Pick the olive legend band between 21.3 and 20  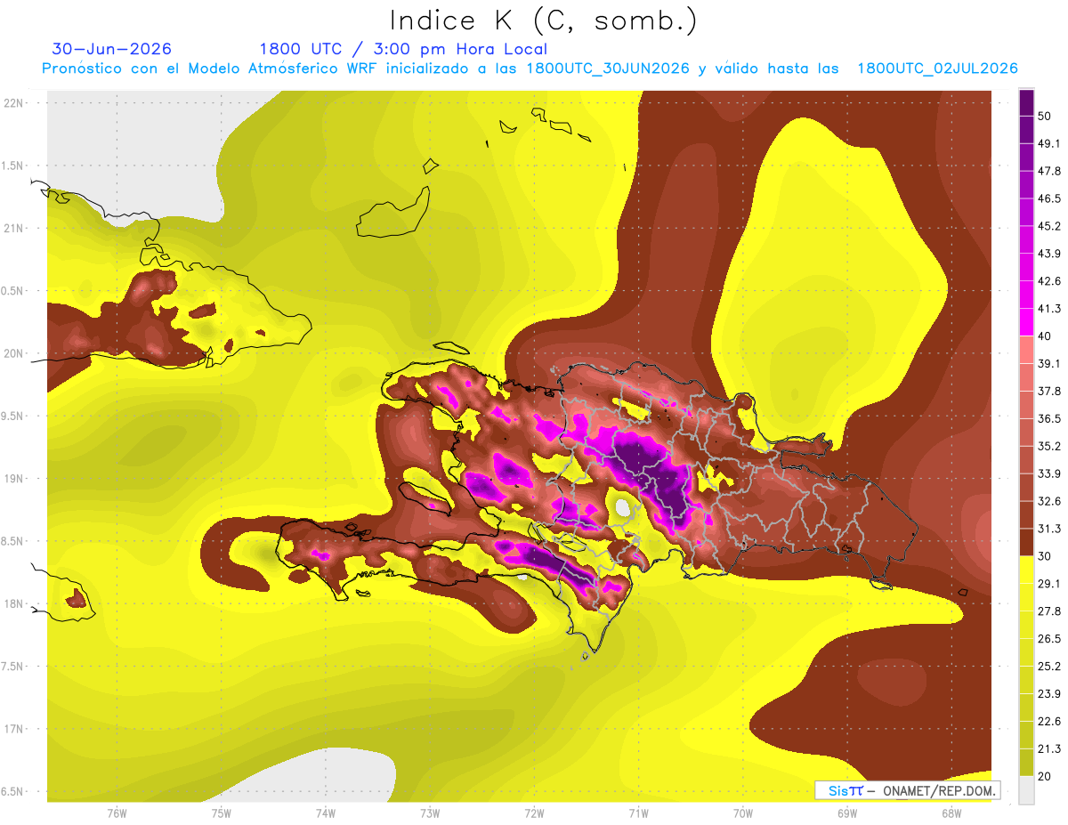tap(1026, 762)
